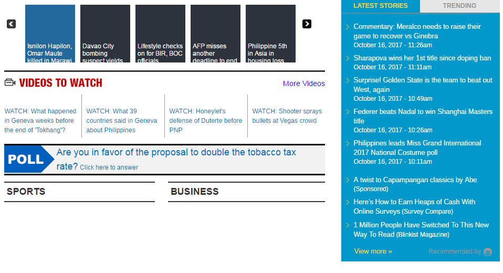Watch 'Shooter sprays bullets at Vegas crowd' video
The width and height of the screenshot is (503, 273).
coord(287,116)
